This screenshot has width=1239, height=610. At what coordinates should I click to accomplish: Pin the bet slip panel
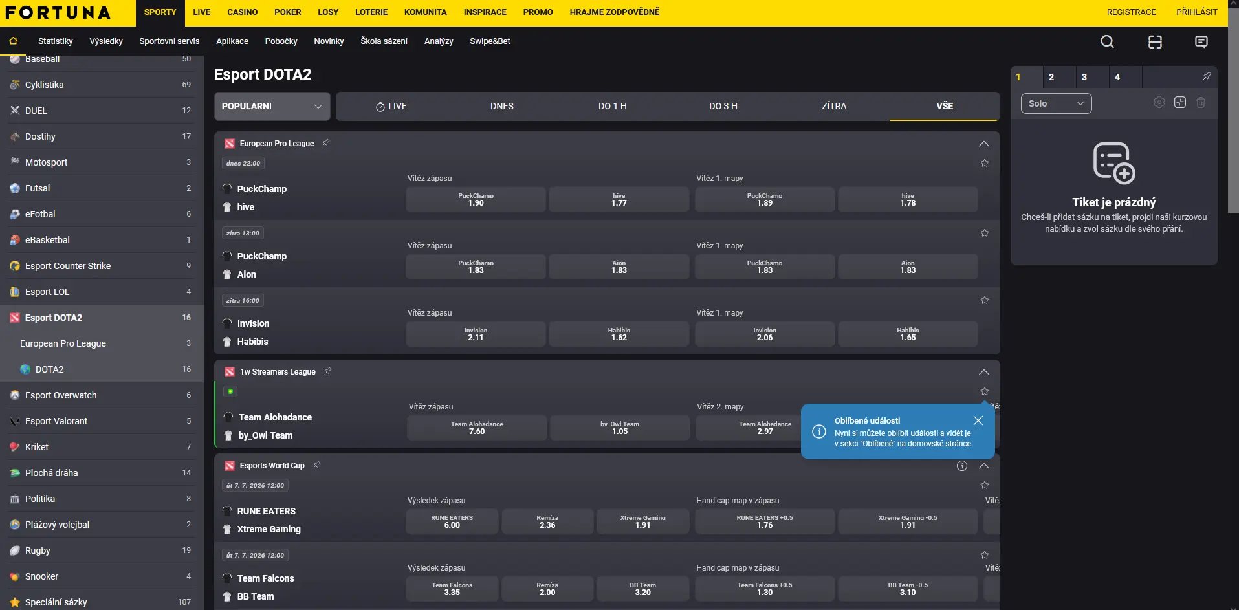(x=1207, y=76)
